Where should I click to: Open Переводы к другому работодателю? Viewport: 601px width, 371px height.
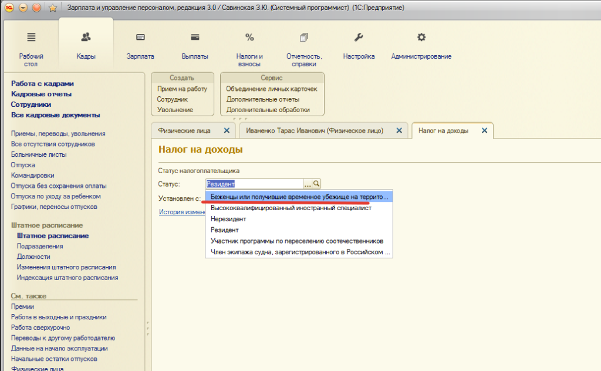click(x=63, y=338)
